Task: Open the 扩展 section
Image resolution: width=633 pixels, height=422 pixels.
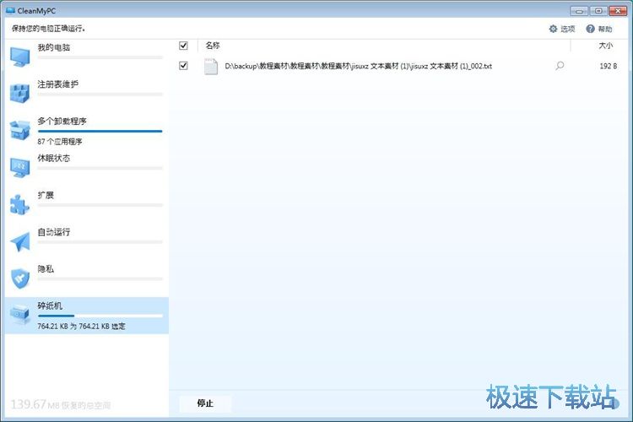Action: click(x=46, y=195)
